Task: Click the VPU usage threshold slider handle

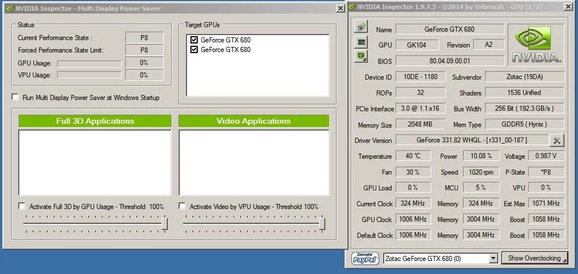Action: (322, 223)
